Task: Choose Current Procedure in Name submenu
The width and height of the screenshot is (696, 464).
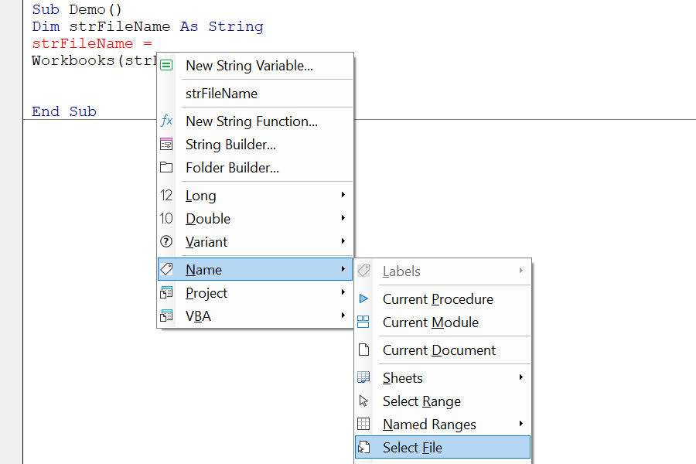Action: pyautogui.click(x=442, y=299)
